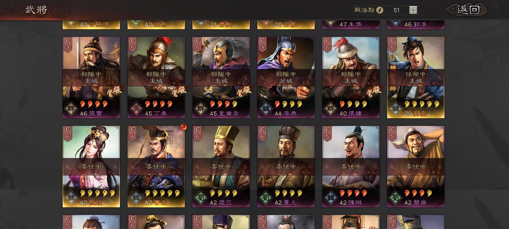509x229 pixels.
Task: Click the 群 faction icon on 張寶
Action: coord(71,108)
